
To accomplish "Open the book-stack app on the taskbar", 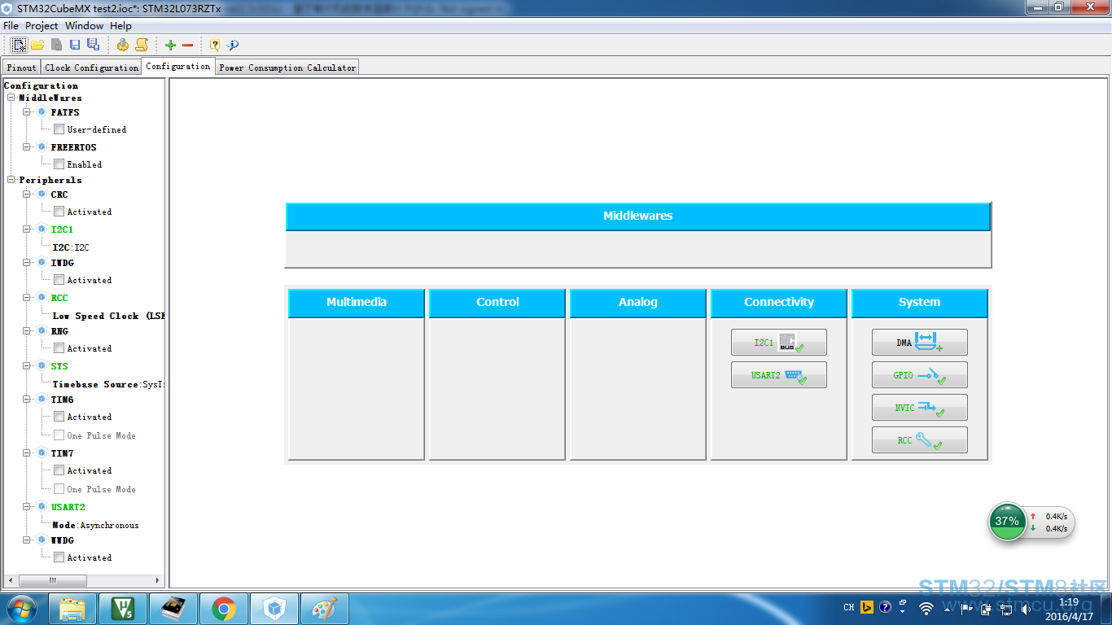I will coord(173,608).
